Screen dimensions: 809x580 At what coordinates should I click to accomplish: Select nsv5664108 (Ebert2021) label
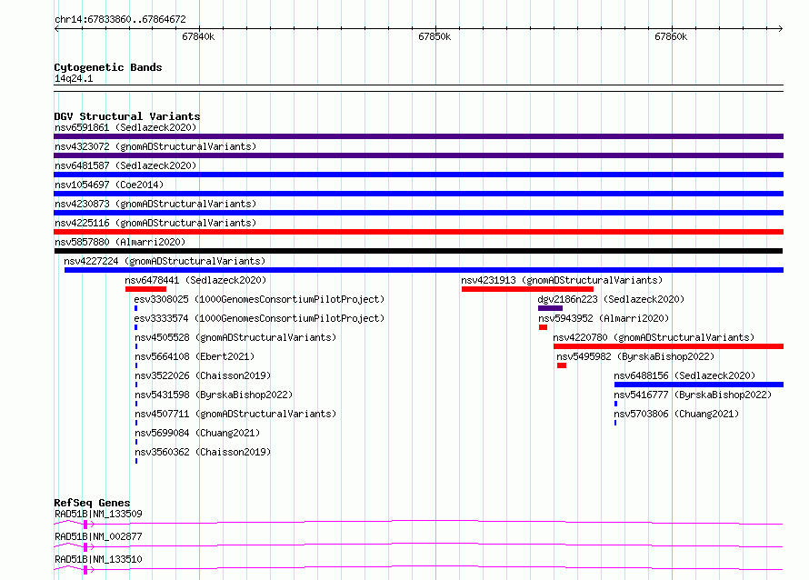pos(195,356)
